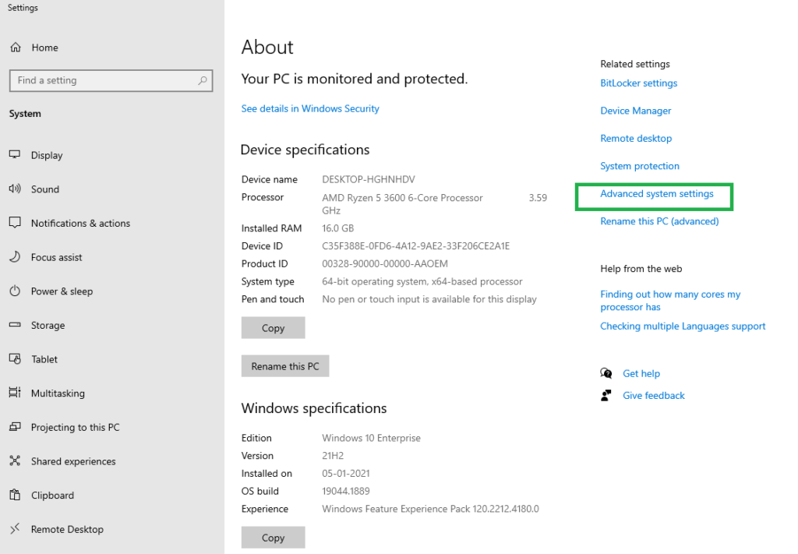Open Power & sleep icon
Screen dimensions: 798x554
15,291
